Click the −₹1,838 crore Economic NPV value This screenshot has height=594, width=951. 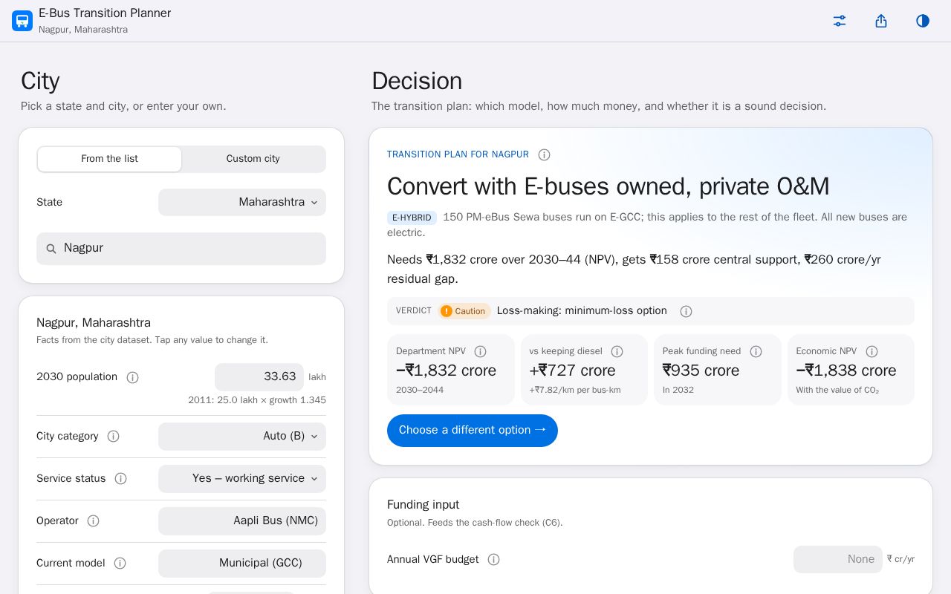846,371
